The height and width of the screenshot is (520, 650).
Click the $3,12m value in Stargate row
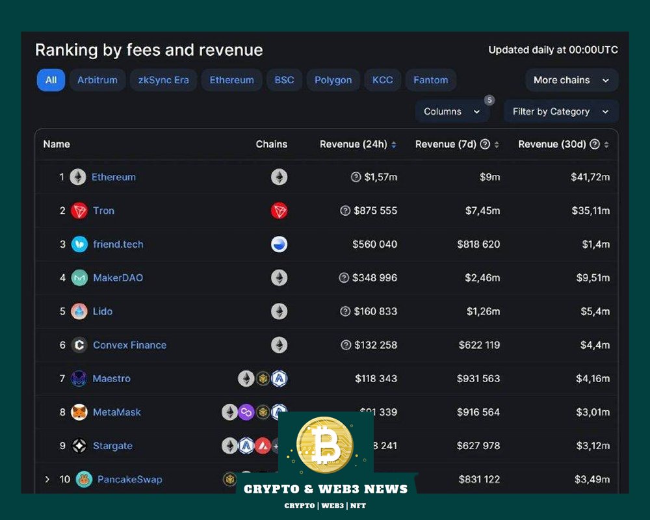coord(593,446)
